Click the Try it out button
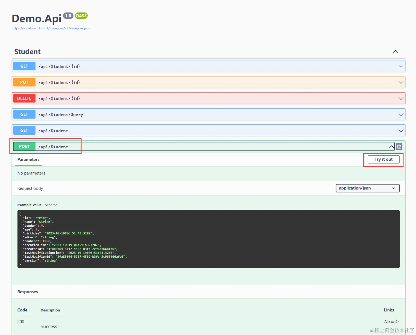This screenshot has height=335, width=416. (384, 159)
